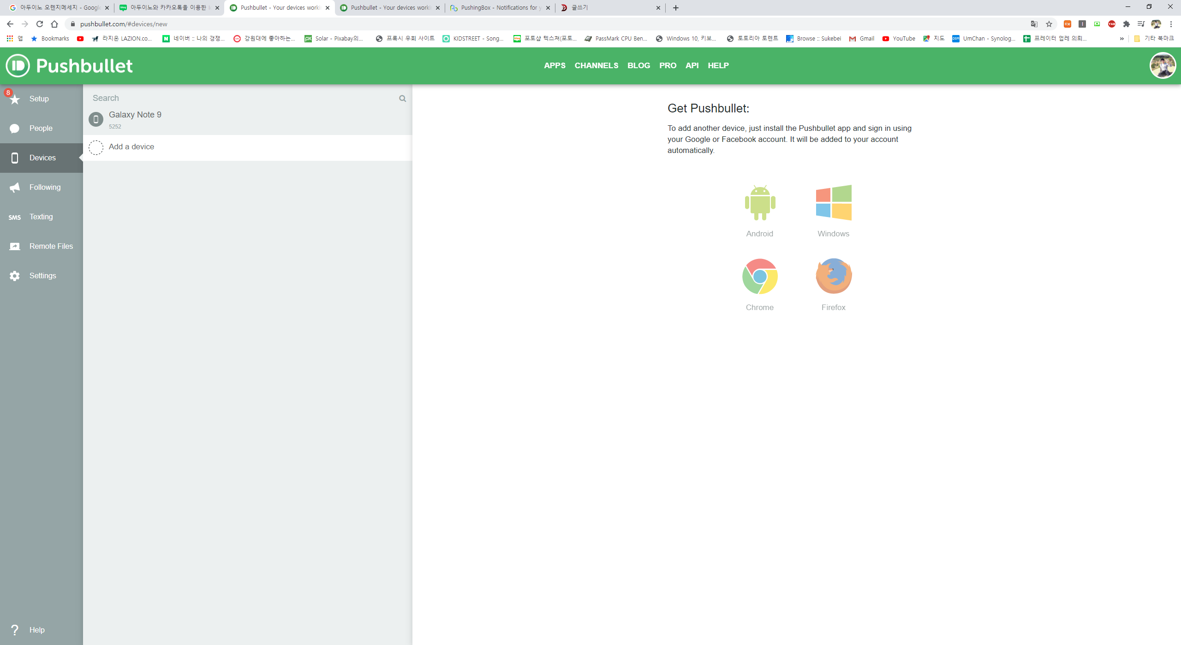Click Add a device entry
The width and height of the screenshot is (1181, 645).
[131, 147]
